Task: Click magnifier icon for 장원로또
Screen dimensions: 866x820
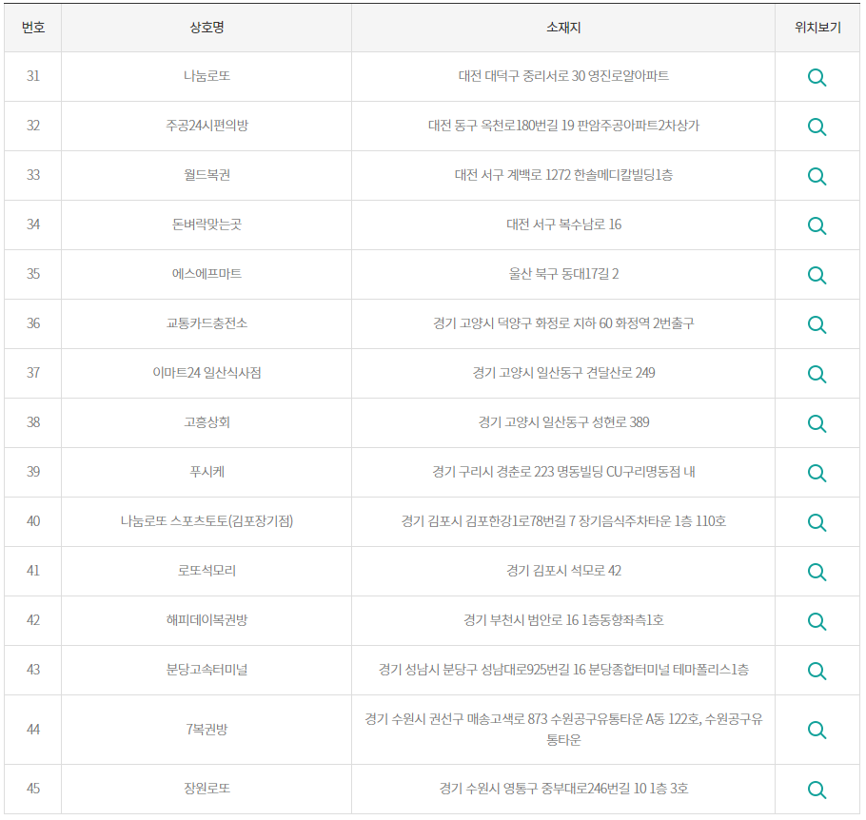Action: click(x=817, y=790)
